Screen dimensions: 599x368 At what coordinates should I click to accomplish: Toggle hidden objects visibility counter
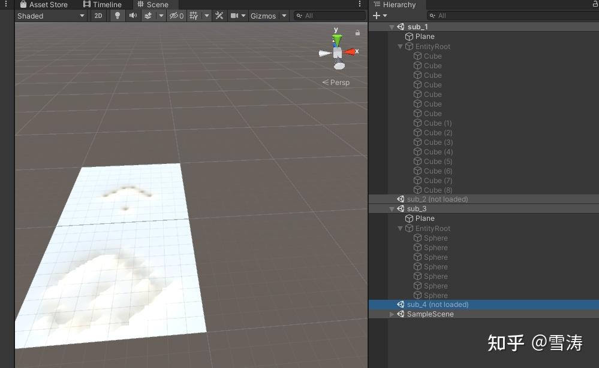point(176,16)
